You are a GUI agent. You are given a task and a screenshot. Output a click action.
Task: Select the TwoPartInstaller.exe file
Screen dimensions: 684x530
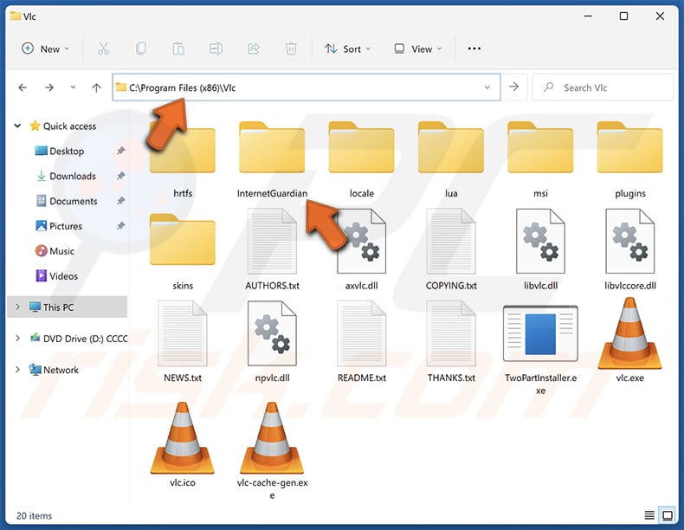[x=540, y=349]
